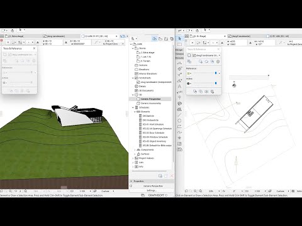The width and height of the screenshot is (302, 226).
Task: Click the Settings... button in Properties
Action: [152, 191]
